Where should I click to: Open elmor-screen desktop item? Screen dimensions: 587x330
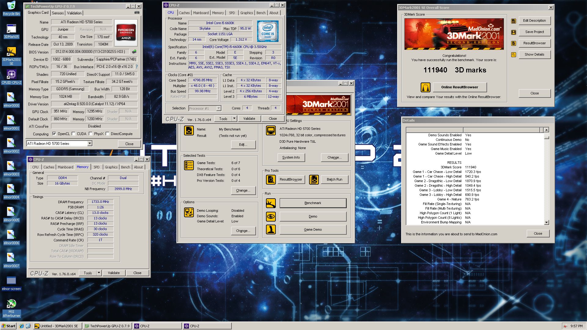[11, 283]
